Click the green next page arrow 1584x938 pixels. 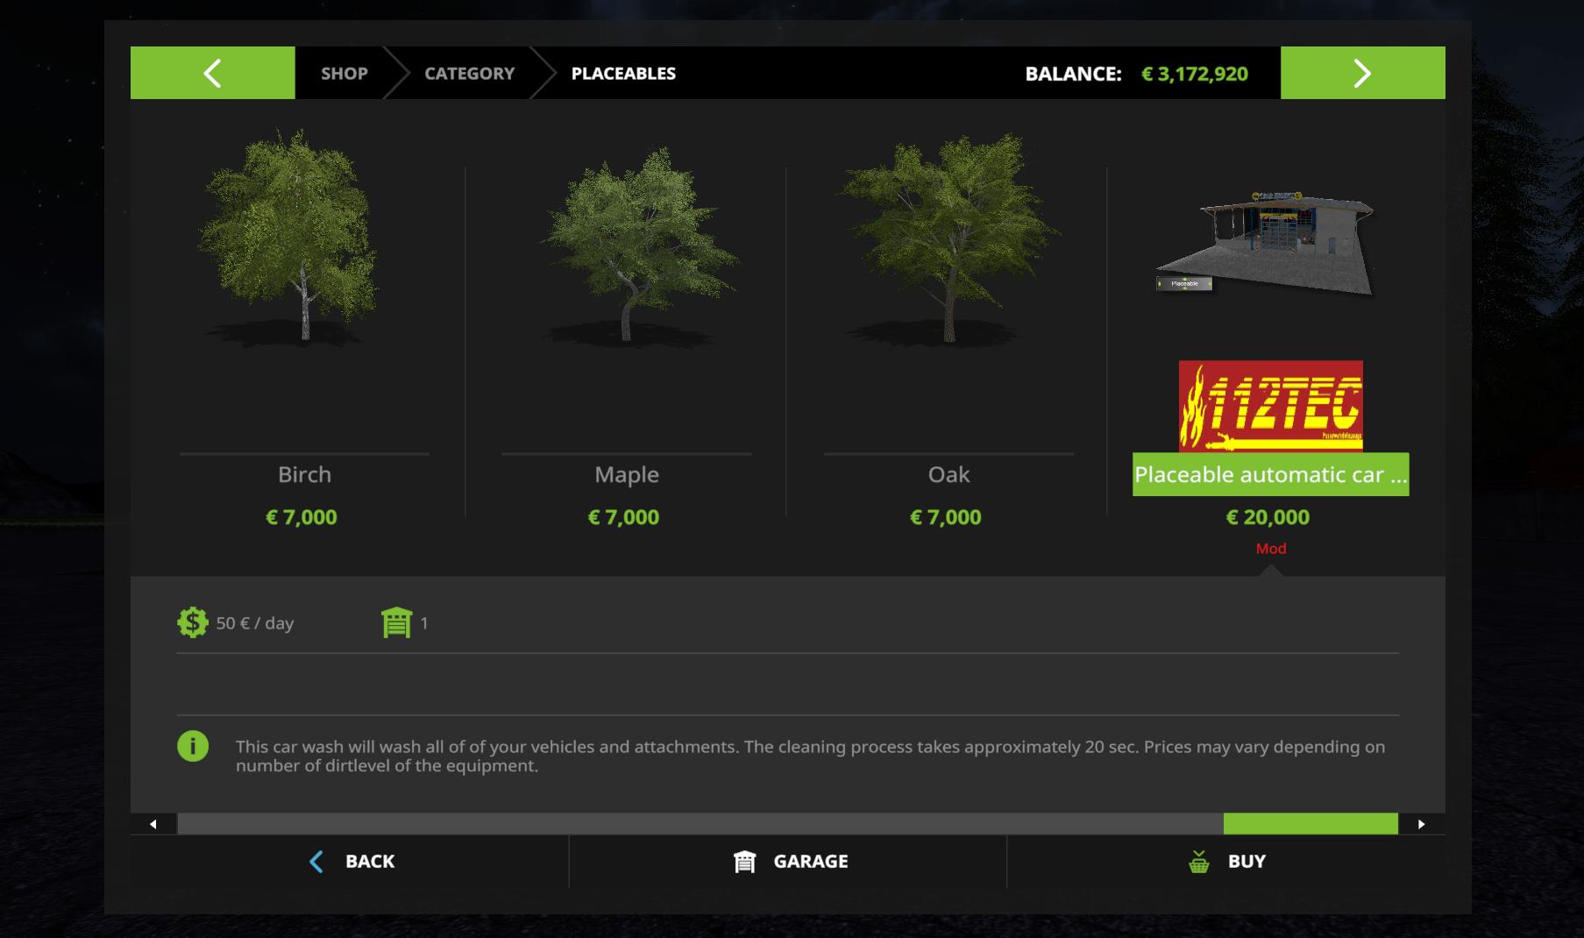pos(1362,73)
